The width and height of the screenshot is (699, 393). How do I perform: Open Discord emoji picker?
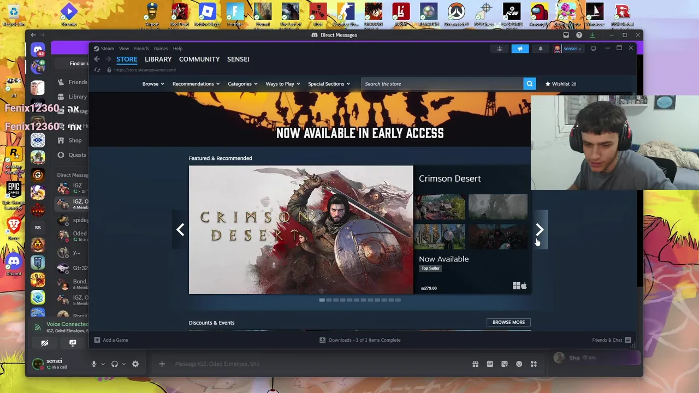[x=519, y=364]
